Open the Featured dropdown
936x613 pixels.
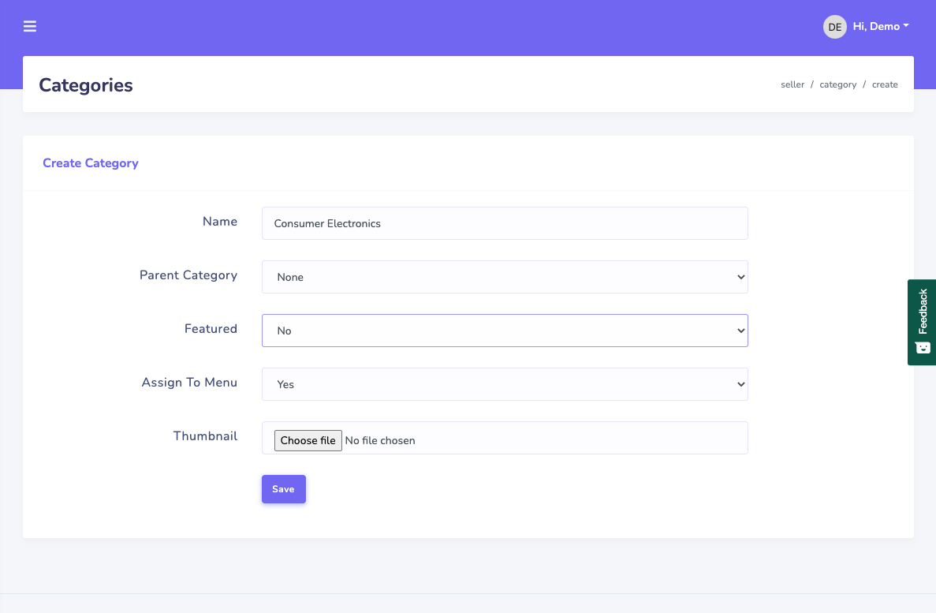pyautogui.click(x=505, y=331)
